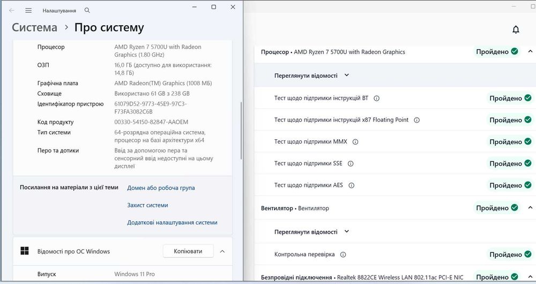Select storage text Використано 61 GB з 238 GB
This screenshot has height=284, width=536.
[x=152, y=94]
